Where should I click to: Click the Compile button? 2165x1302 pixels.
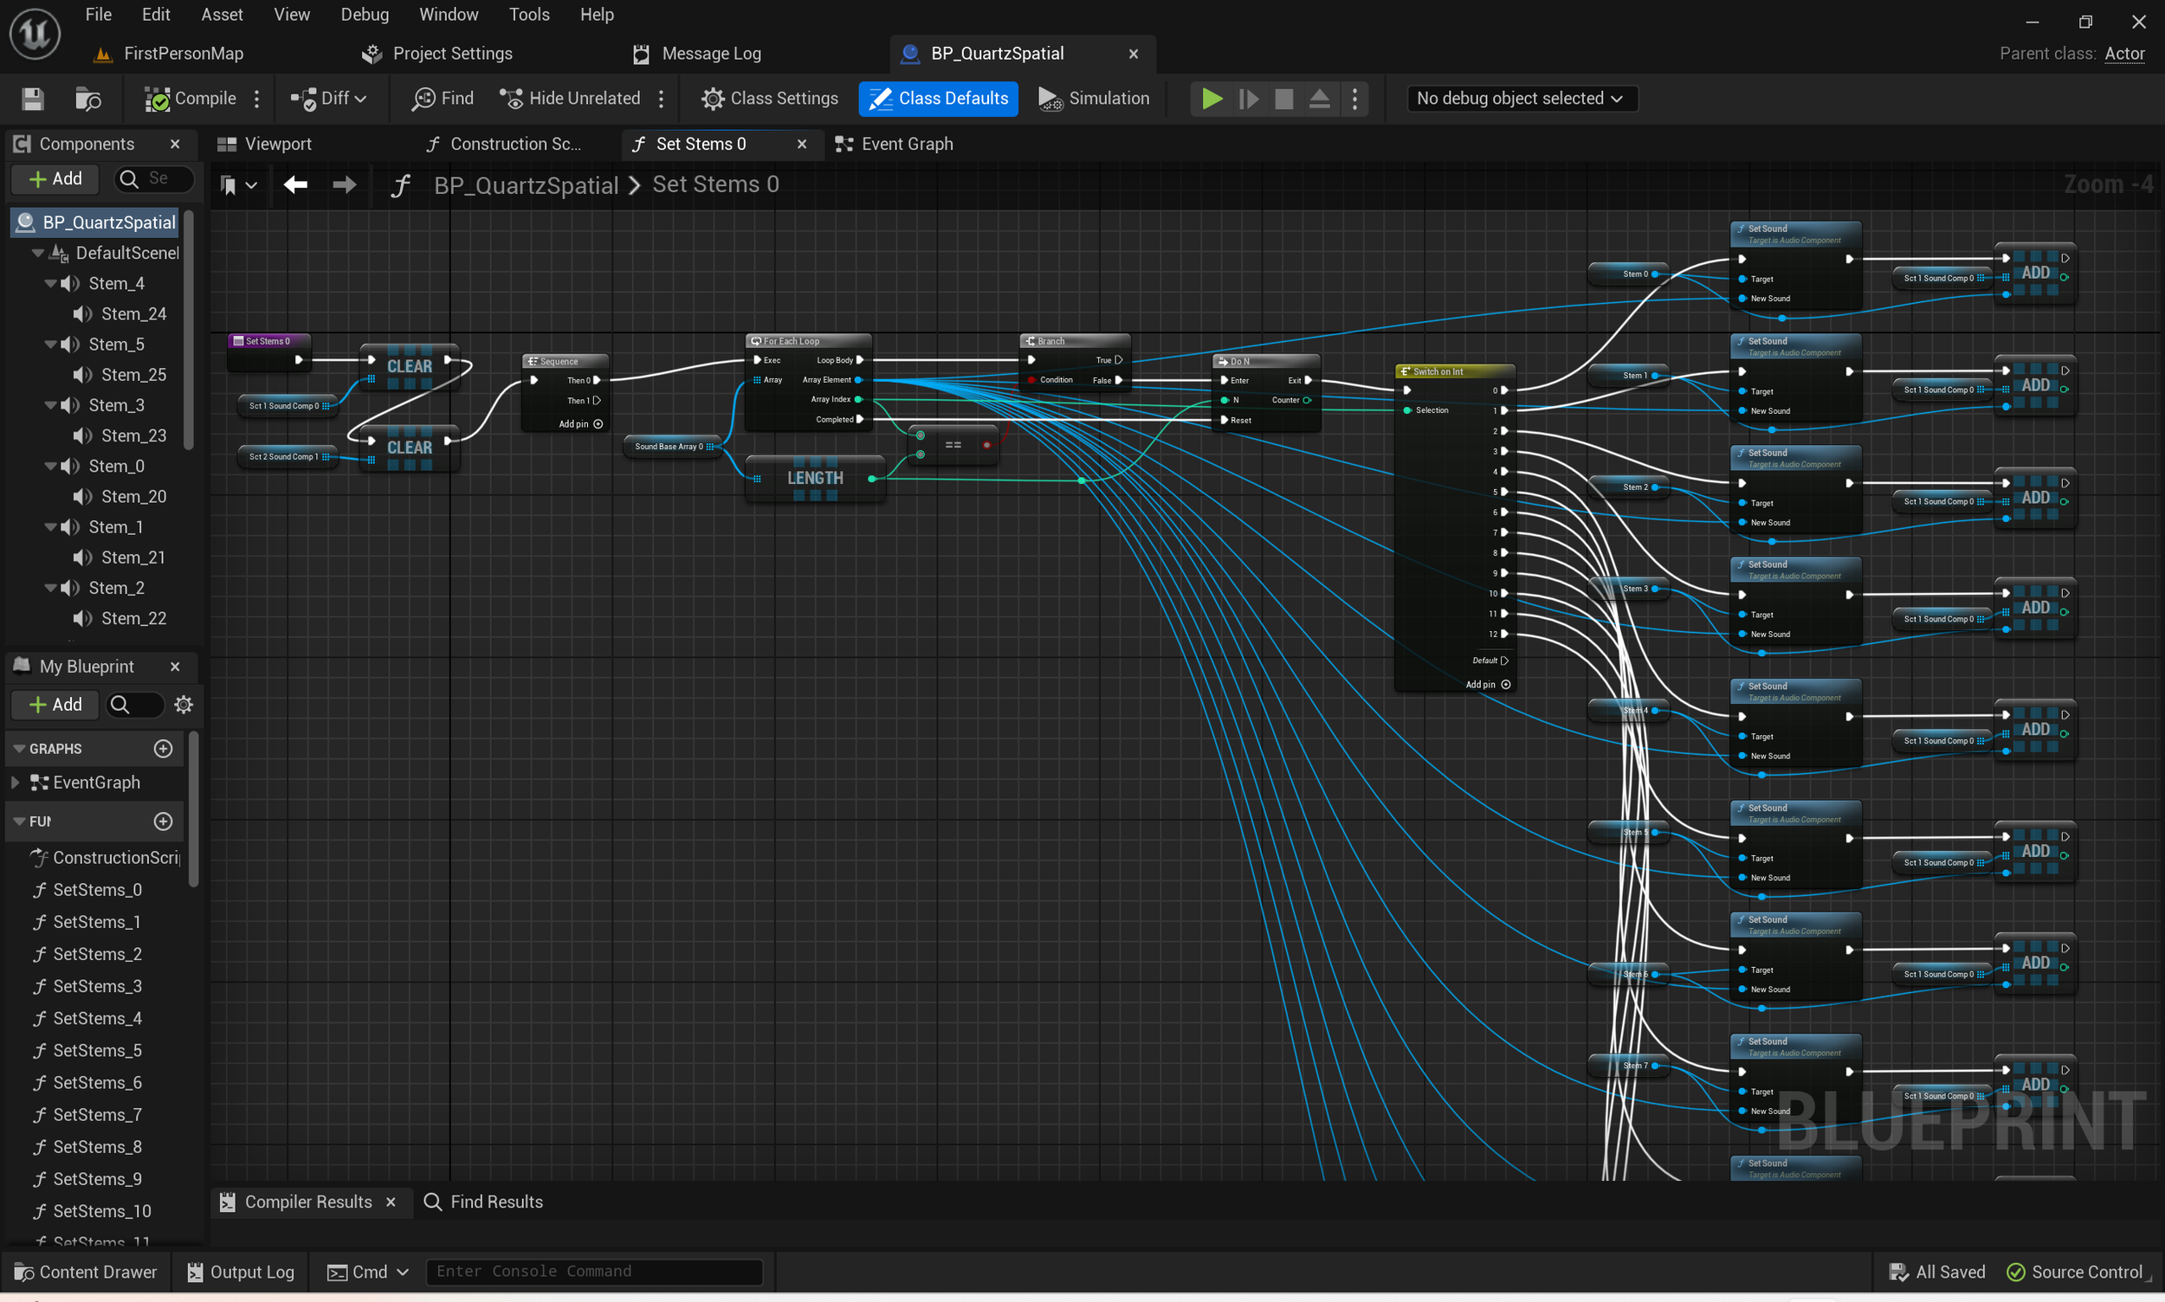tap(191, 99)
